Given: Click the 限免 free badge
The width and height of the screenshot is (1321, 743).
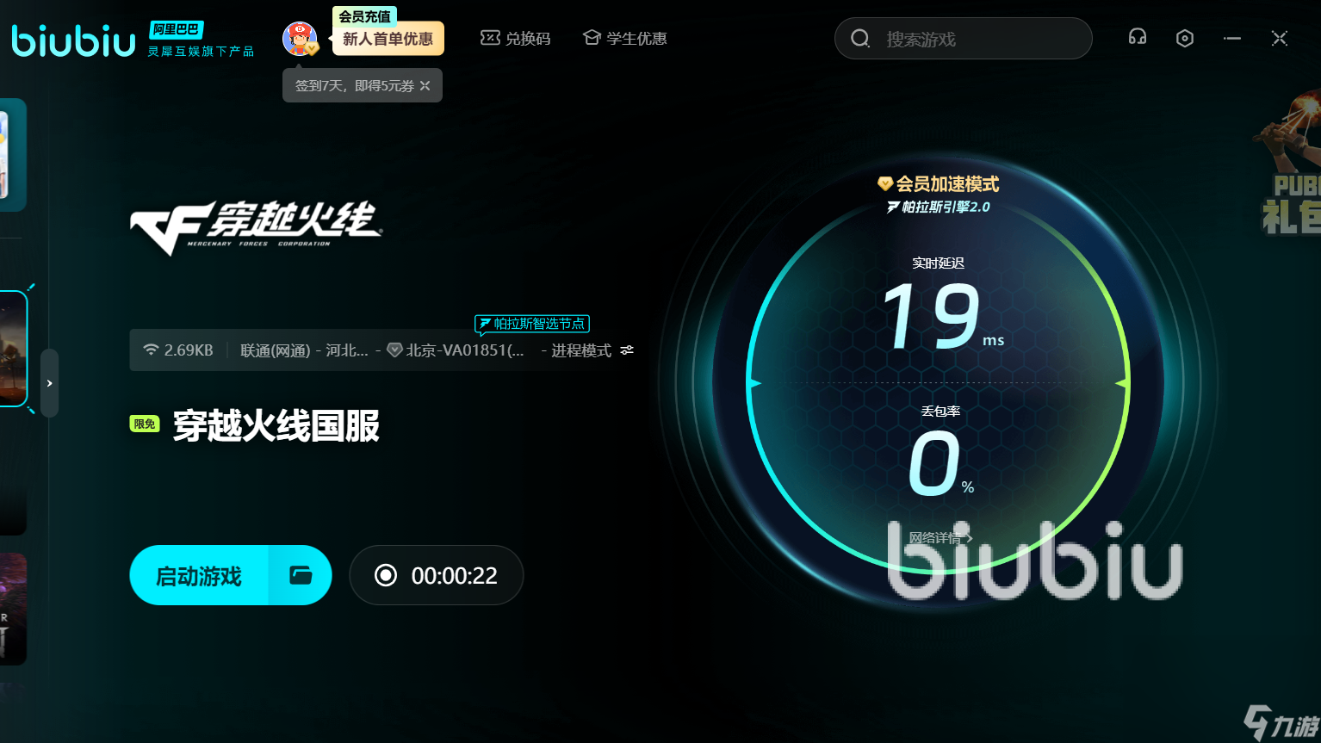Looking at the screenshot, I should [145, 424].
